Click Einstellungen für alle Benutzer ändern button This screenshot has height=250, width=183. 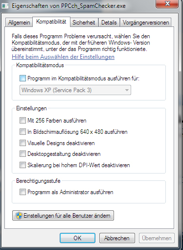click(x=63, y=216)
